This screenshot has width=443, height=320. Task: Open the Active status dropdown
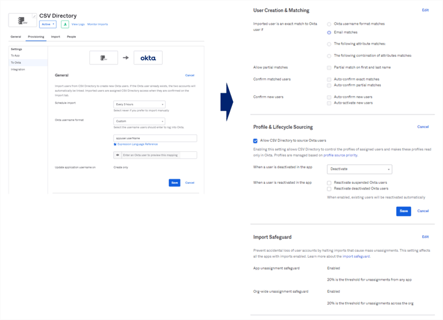[48, 24]
